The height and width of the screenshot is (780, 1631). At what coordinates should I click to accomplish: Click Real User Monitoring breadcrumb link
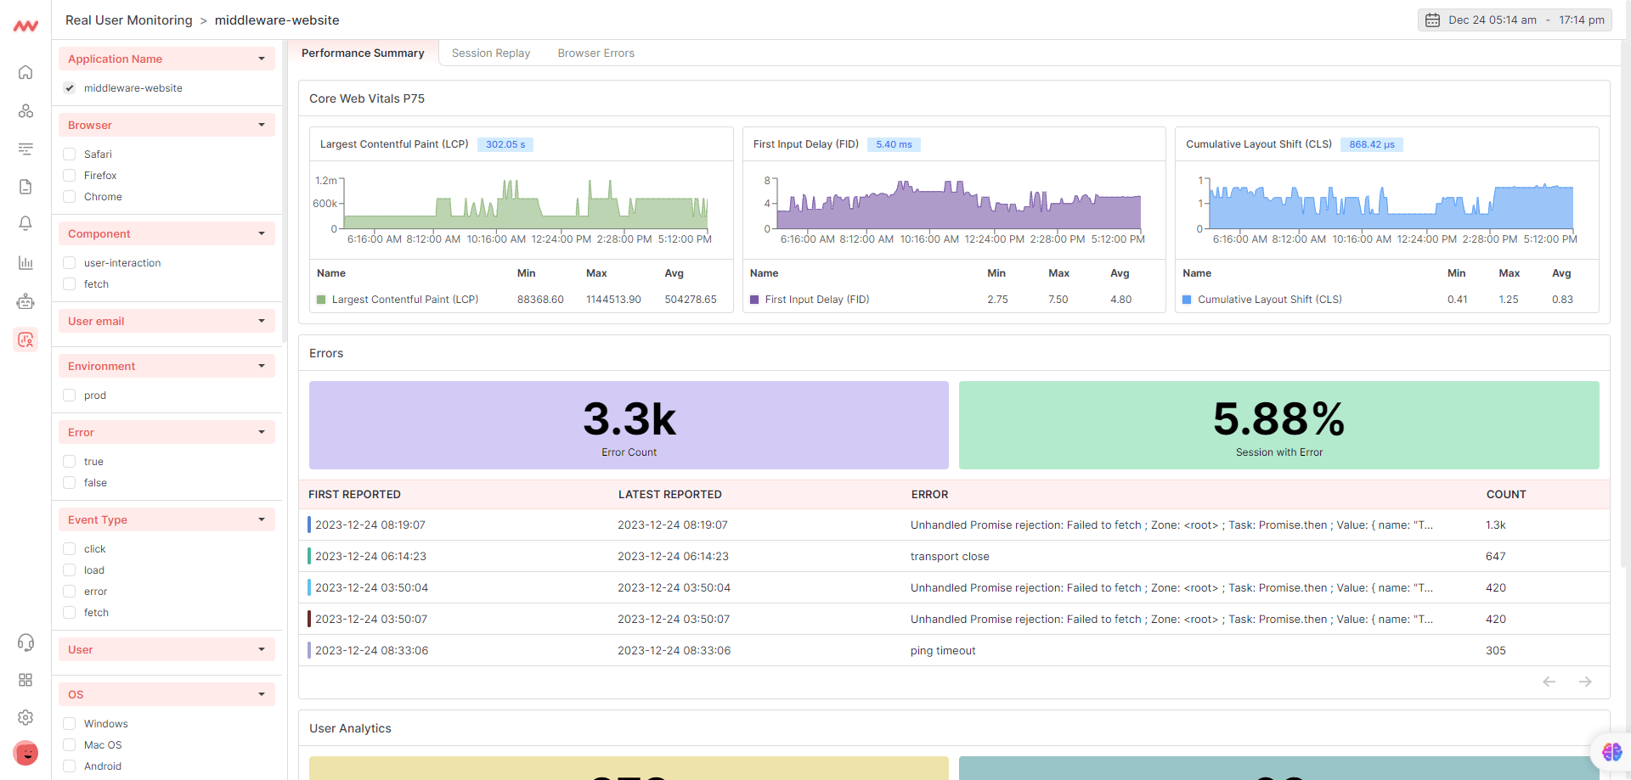tap(129, 20)
